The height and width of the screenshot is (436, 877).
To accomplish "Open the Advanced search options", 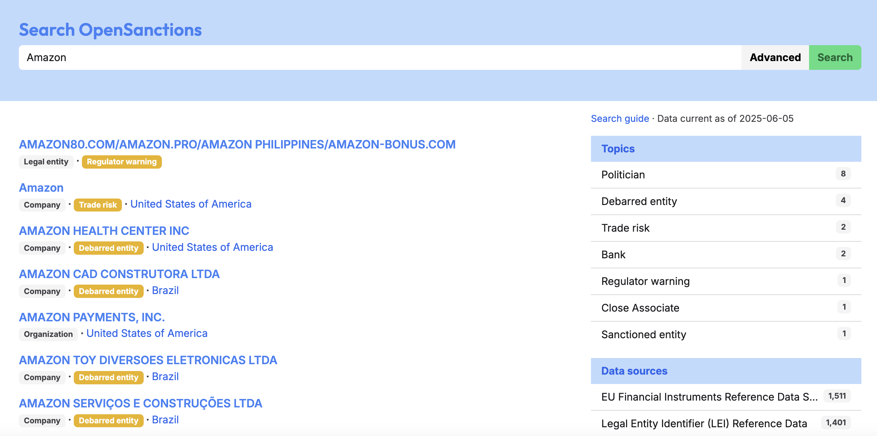I will 775,57.
